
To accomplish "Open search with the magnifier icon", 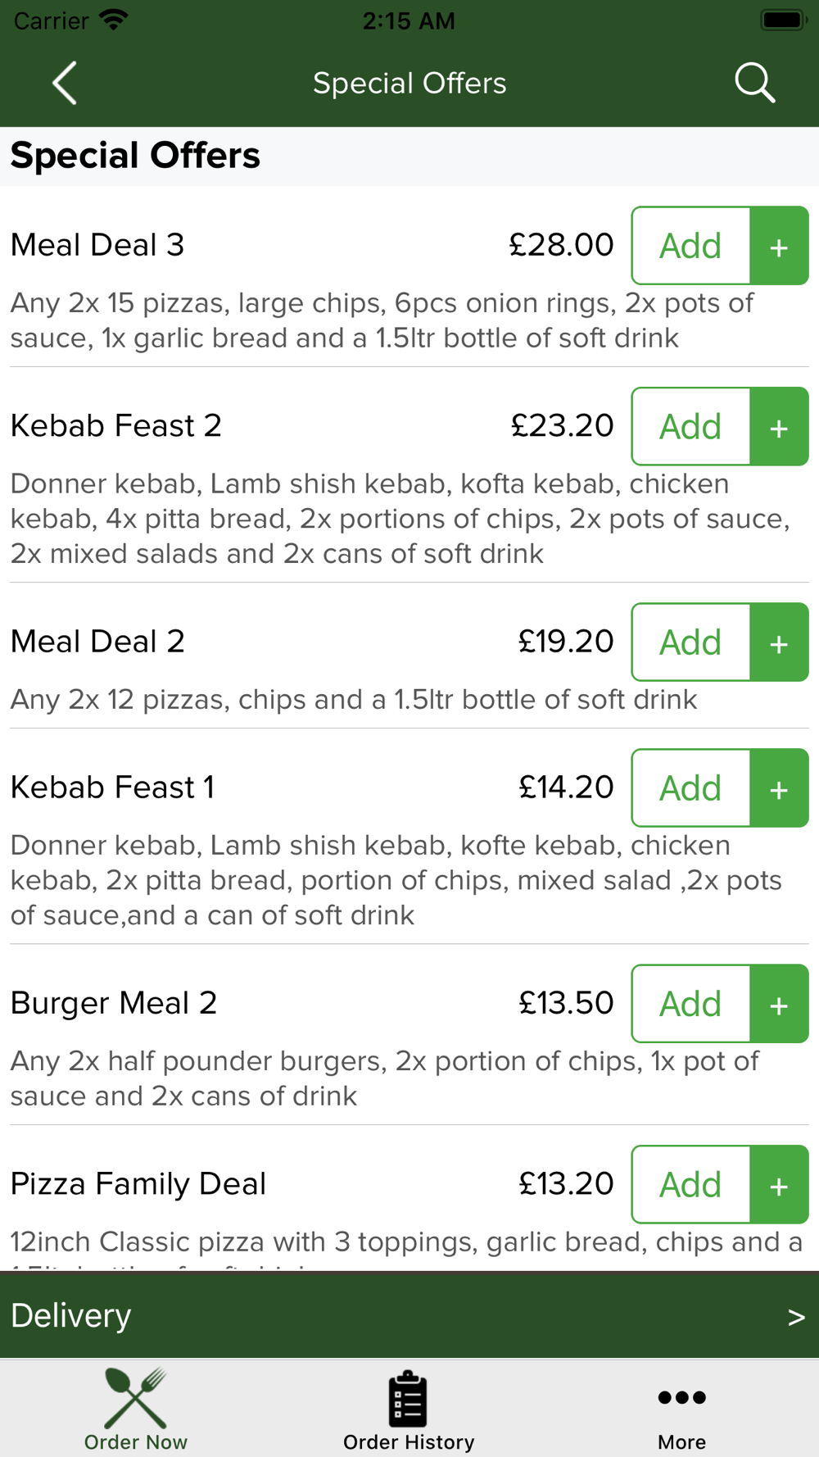I will [x=754, y=83].
